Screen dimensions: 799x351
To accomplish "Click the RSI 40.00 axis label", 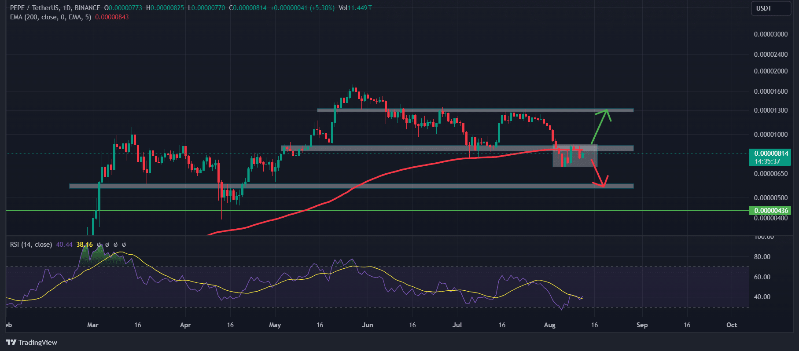I will click(x=762, y=297).
